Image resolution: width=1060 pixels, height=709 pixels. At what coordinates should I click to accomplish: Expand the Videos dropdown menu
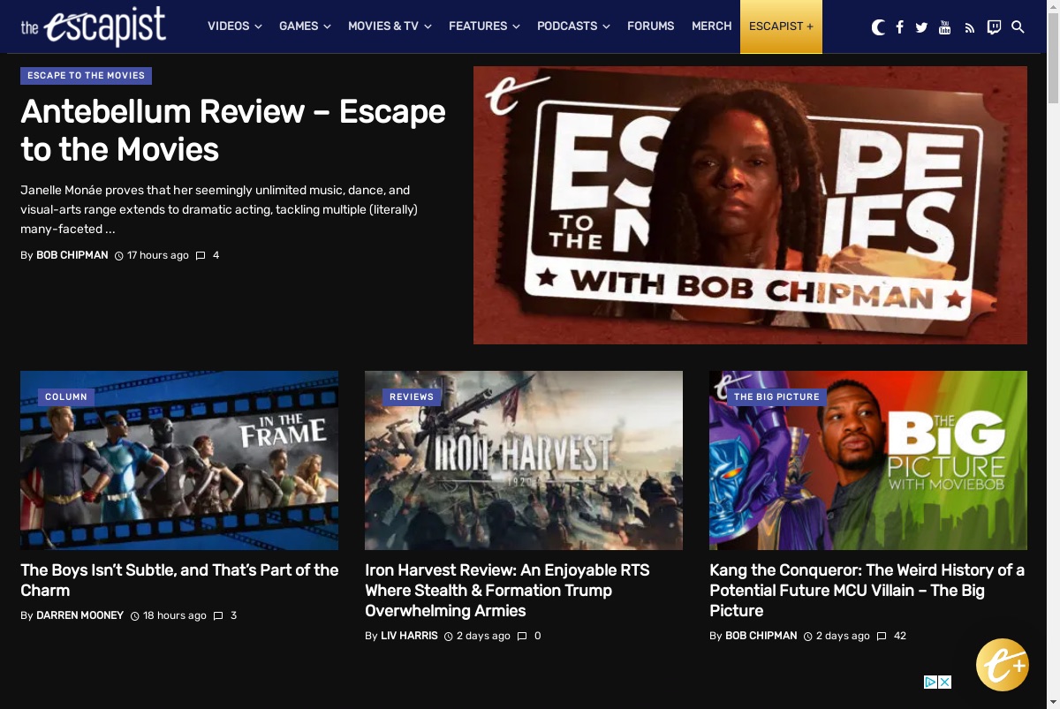coord(235,26)
